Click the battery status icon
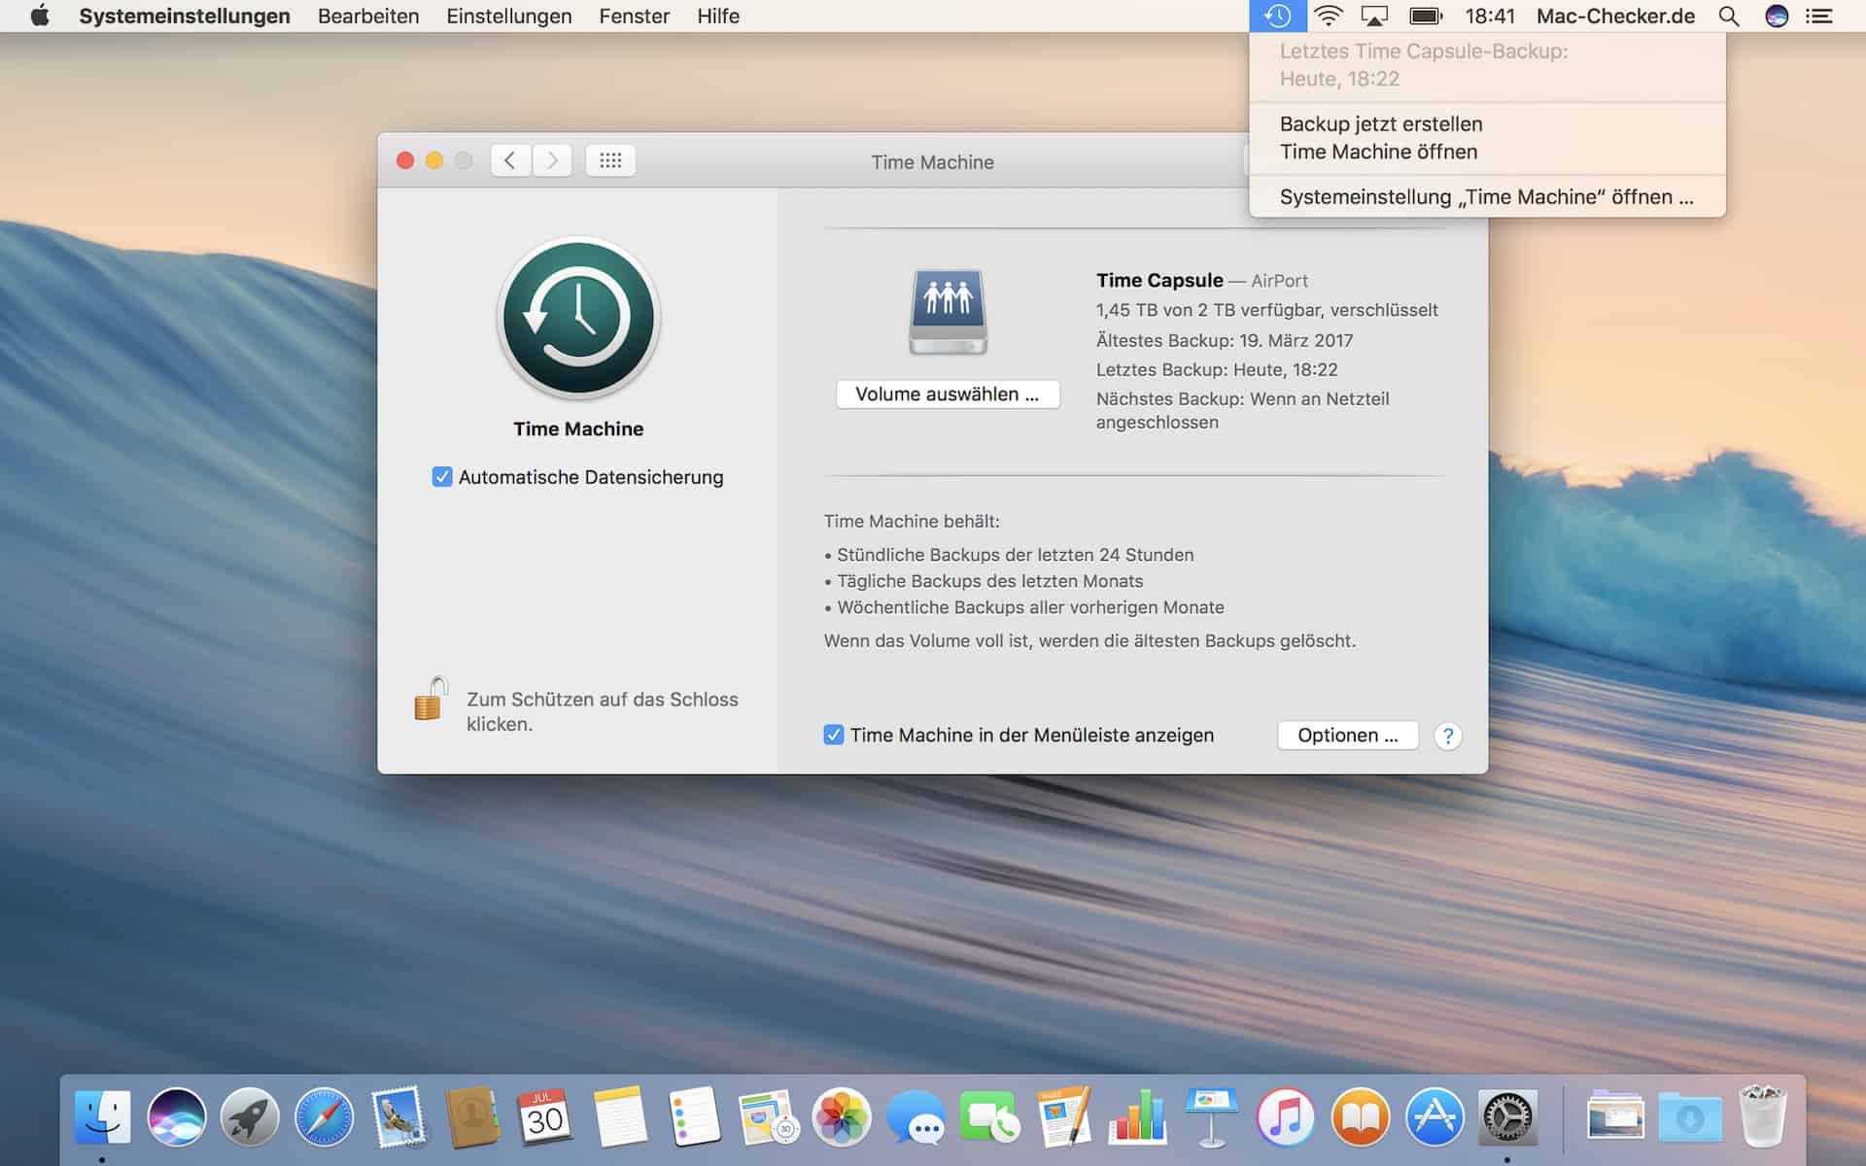This screenshot has height=1166, width=1866. click(x=1426, y=16)
